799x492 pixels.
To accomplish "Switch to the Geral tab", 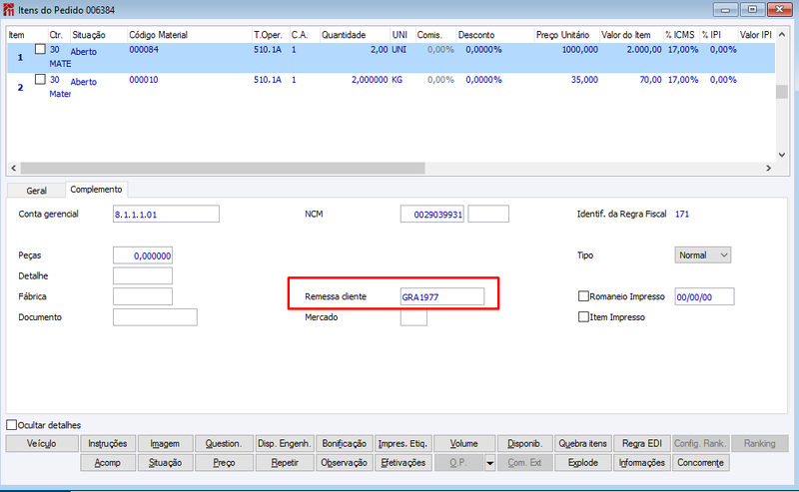I will coord(36,191).
